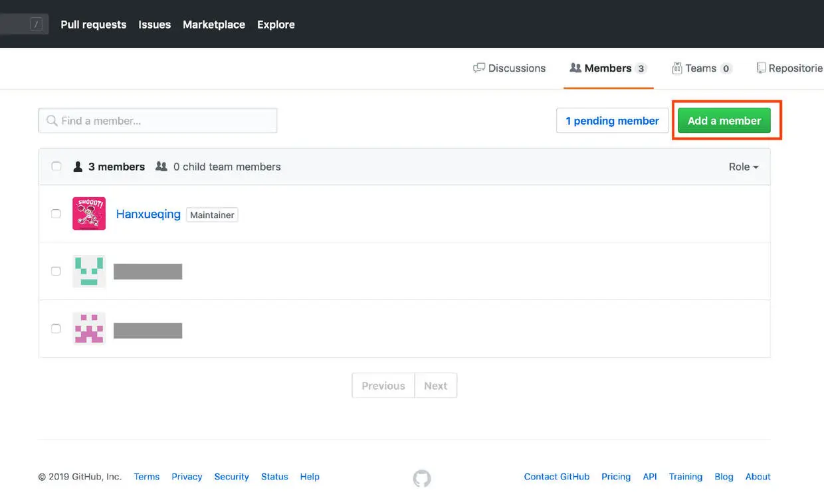824x502 pixels.
Task: Open Hanxueqing's profile avatar
Action: 89,214
